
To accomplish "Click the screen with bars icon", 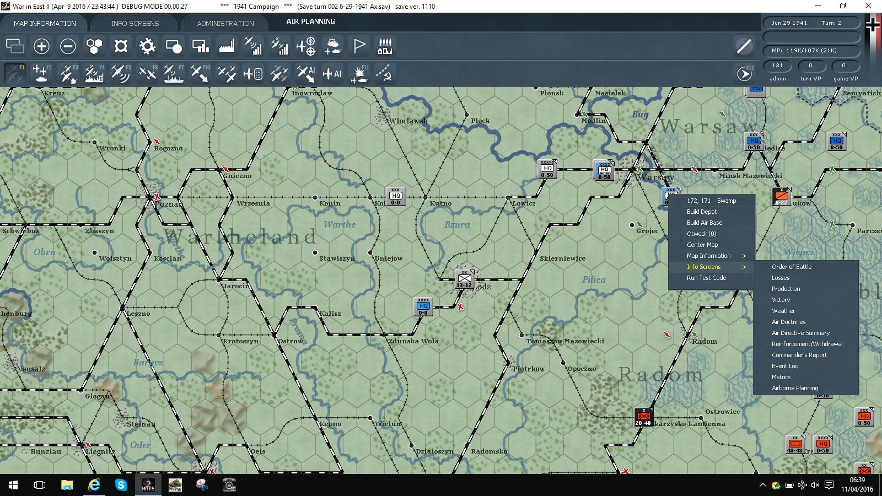I will click(200, 46).
